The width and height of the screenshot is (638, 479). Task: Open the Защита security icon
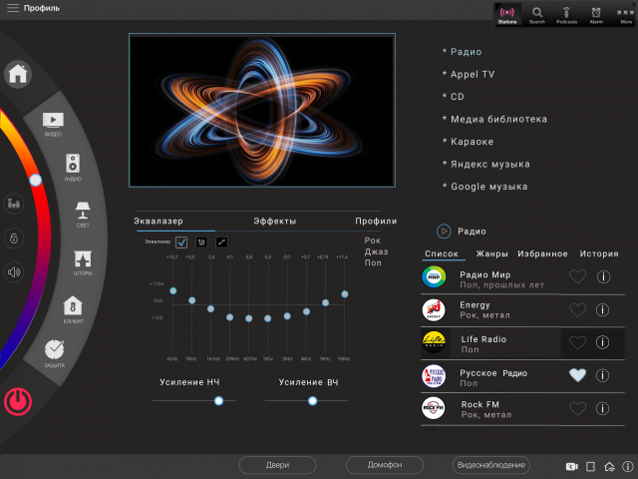55,349
